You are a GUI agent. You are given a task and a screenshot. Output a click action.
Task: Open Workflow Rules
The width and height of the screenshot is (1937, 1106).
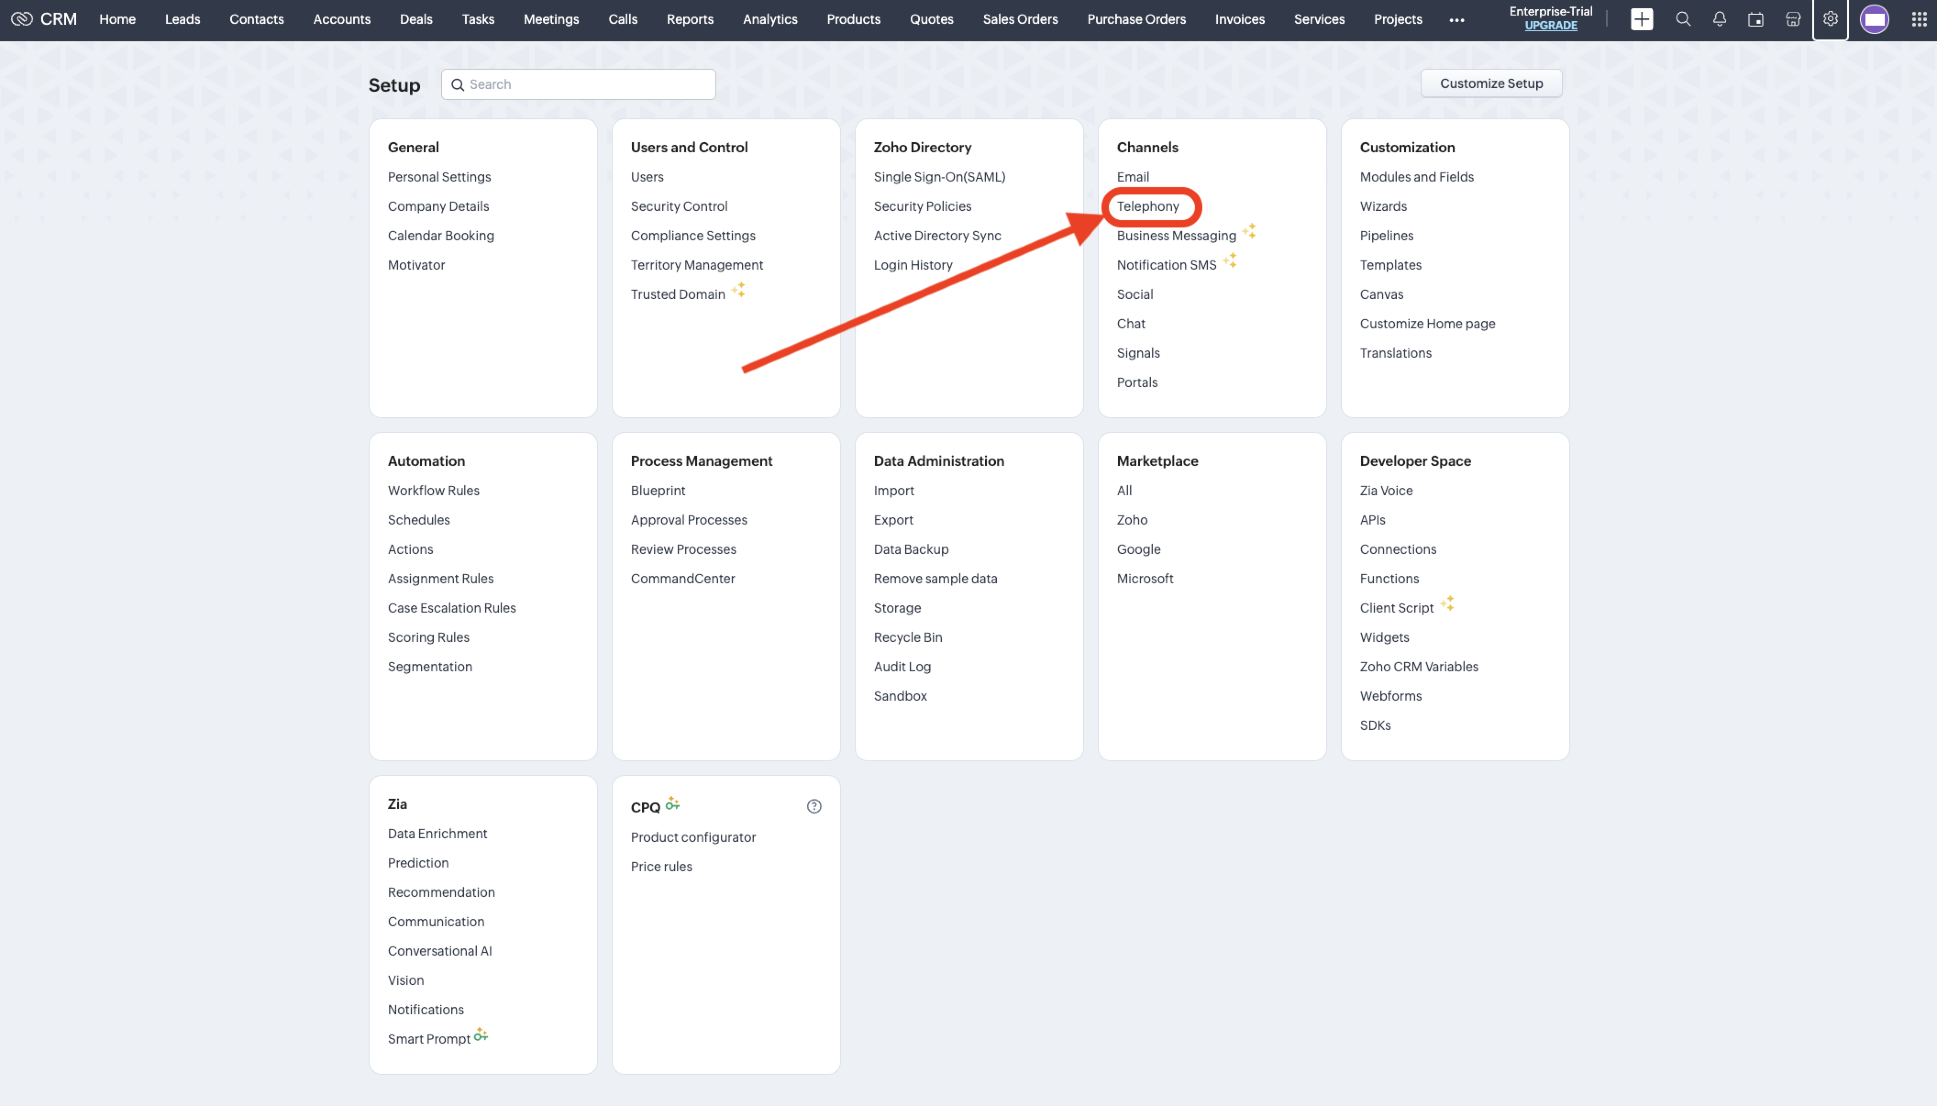click(x=433, y=490)
